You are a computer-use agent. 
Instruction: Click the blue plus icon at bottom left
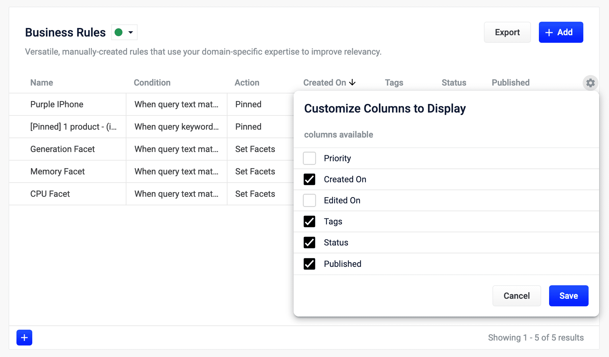(24, 338)
